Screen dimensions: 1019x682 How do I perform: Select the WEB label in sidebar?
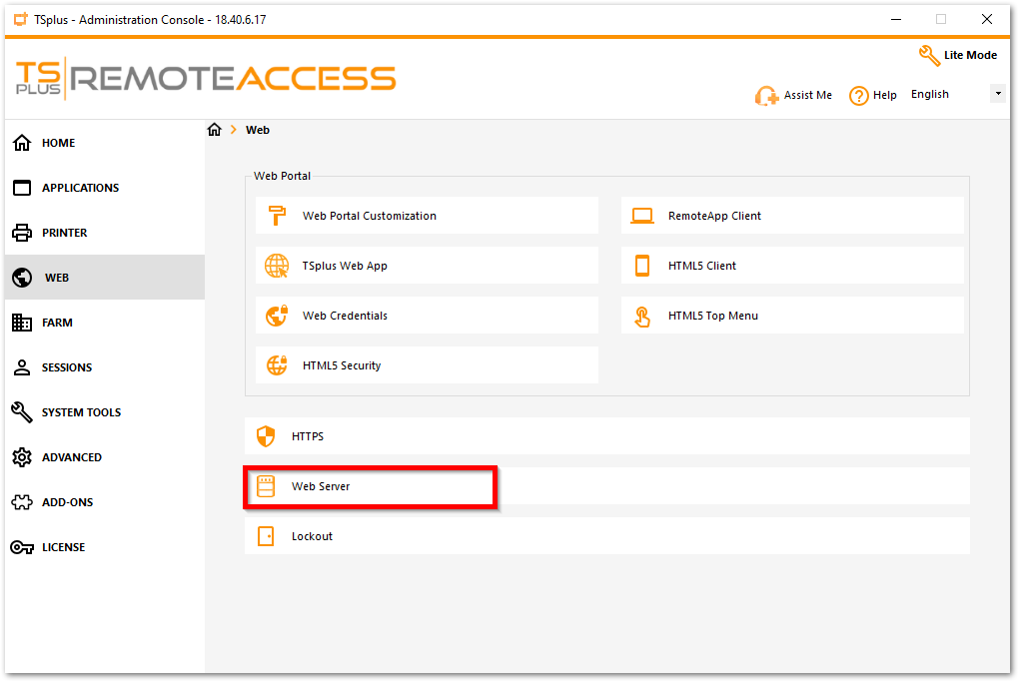click(x=57, y=278)
